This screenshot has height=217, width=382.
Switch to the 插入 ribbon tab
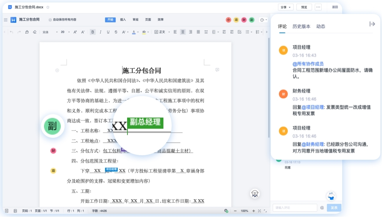(x=123, y=20)
